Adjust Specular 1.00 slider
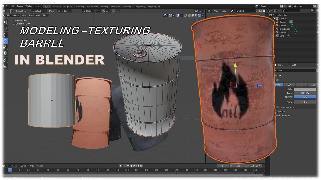The height and width of the screenshot is (180, 321). pyautogui.click(x=305, y=97)
